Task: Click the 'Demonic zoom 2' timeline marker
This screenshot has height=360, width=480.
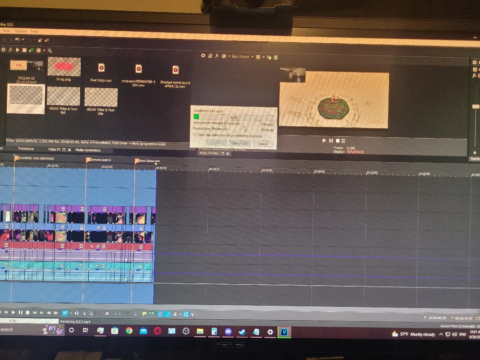Action: (88, 160)
